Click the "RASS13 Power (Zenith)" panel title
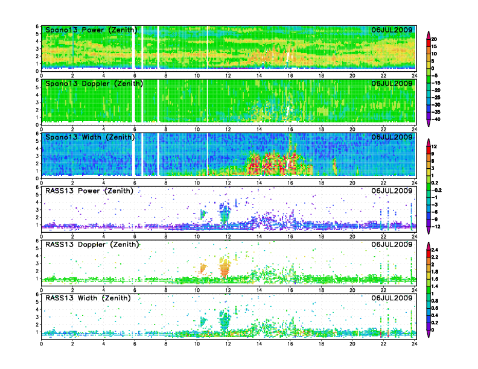The image size is (478, 369). tap(89, 191)
